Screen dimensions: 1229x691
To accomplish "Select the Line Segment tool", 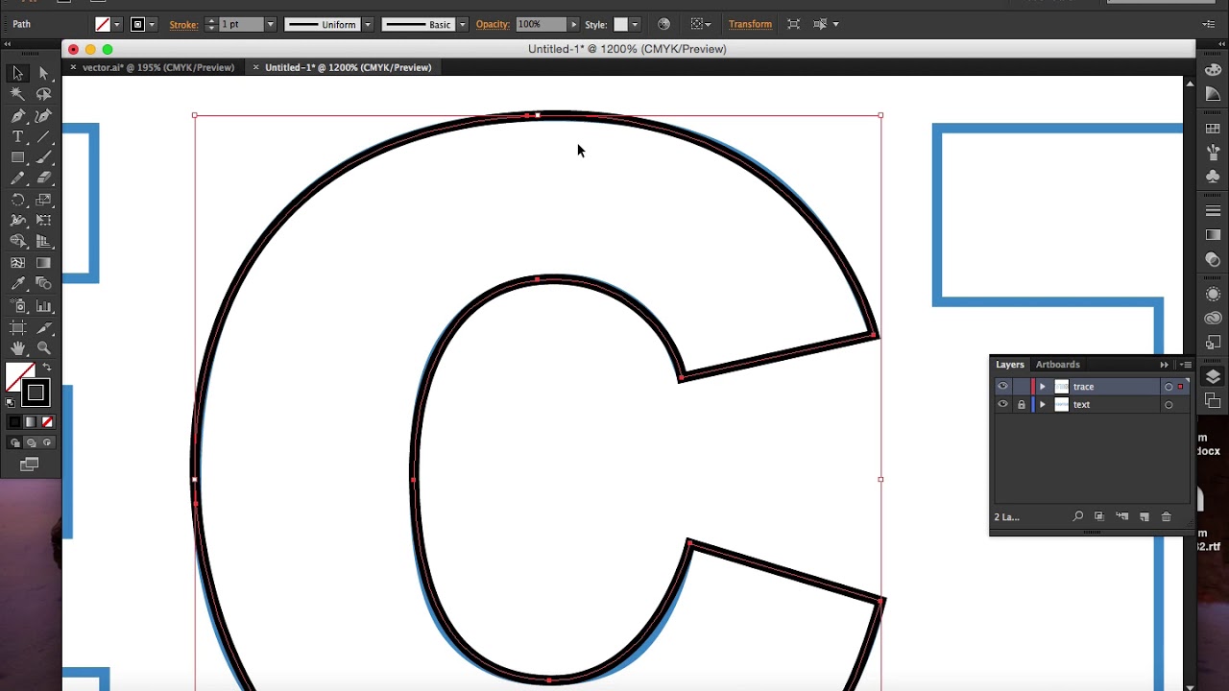I will tap(43, 136).
